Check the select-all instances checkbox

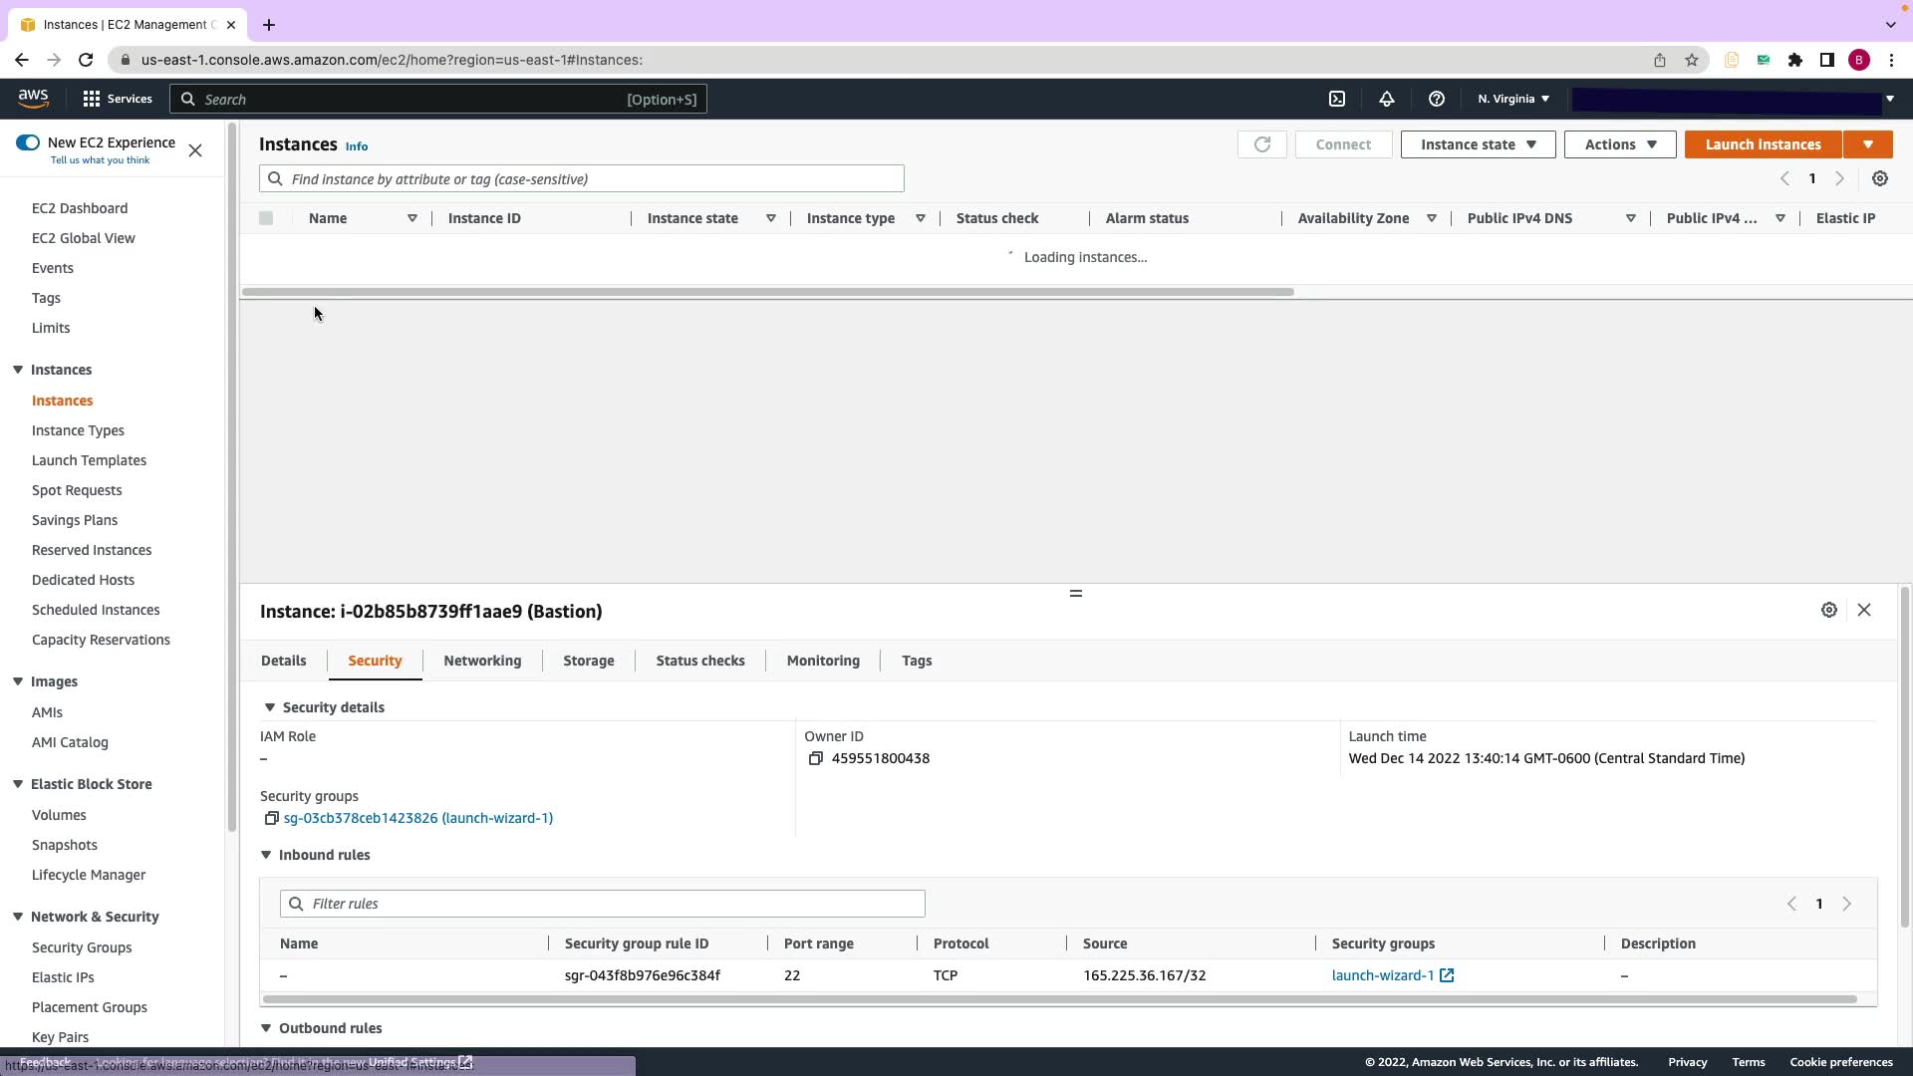pos(266,218)
